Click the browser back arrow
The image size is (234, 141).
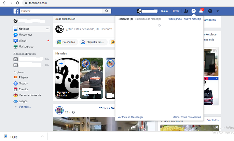4,3
